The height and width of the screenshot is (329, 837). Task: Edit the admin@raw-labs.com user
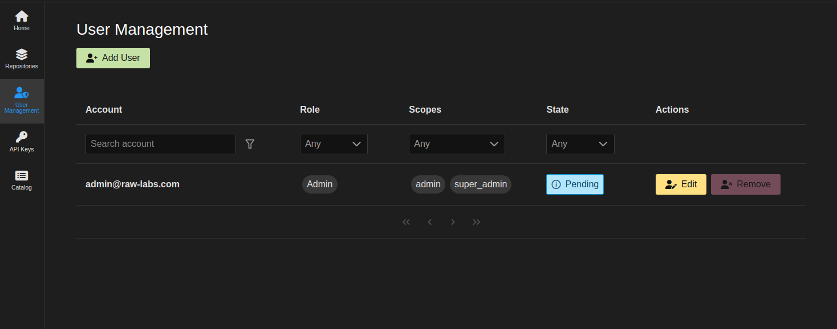[681, 184]
